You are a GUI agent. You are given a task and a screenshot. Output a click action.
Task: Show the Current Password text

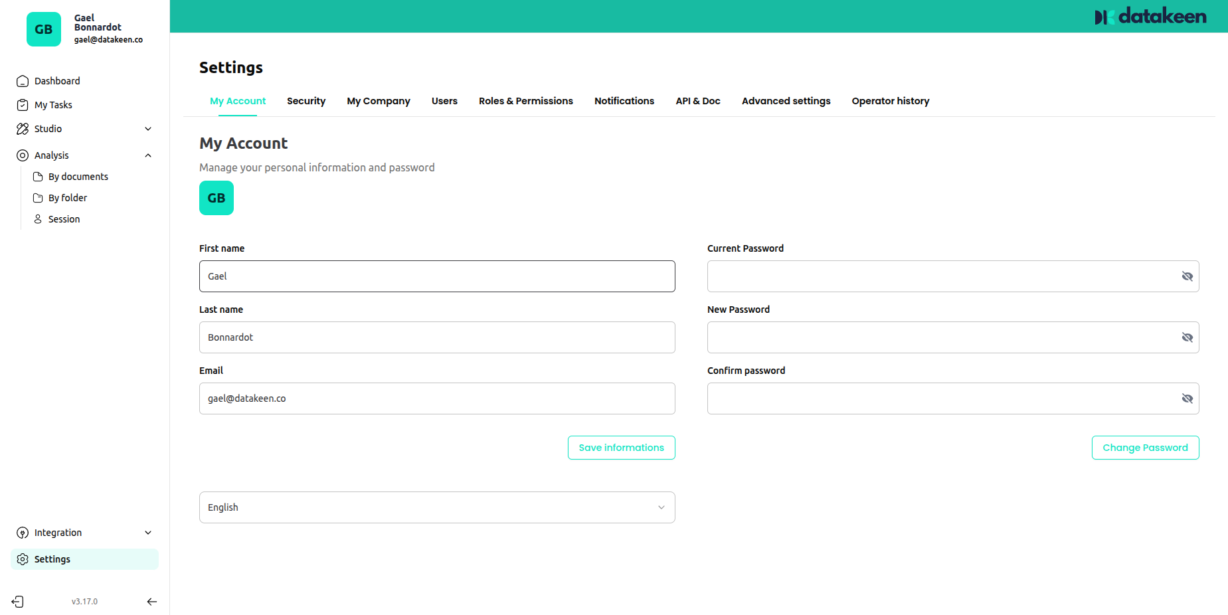[x=1187, y=276]
